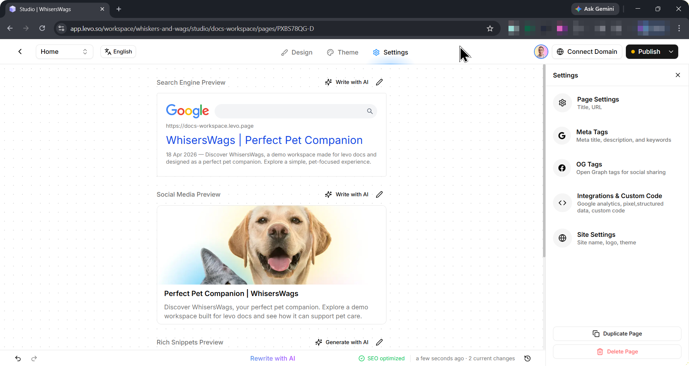Screen dimensions: 689x366
Task: Switch to the Theme tab
Action: click(343, 52)
